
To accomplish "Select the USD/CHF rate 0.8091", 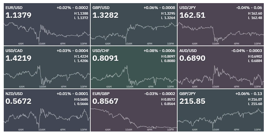I will coord(105,58).
